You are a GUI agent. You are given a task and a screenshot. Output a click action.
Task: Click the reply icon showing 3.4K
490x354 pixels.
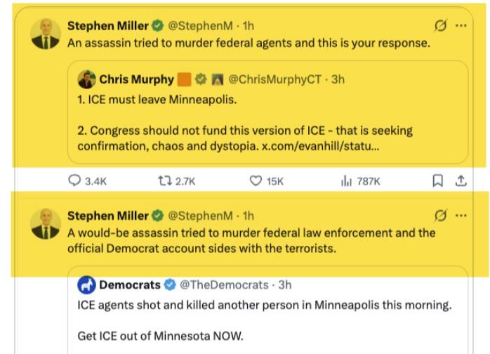75,181
